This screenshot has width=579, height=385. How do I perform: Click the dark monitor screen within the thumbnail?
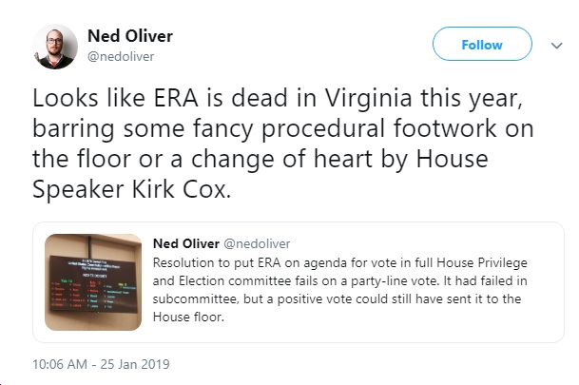[93, 282]
